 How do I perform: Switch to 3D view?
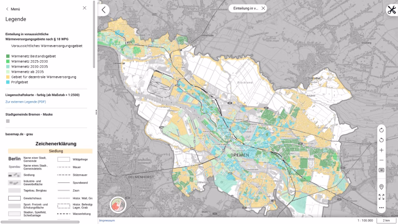click(381, 170)
